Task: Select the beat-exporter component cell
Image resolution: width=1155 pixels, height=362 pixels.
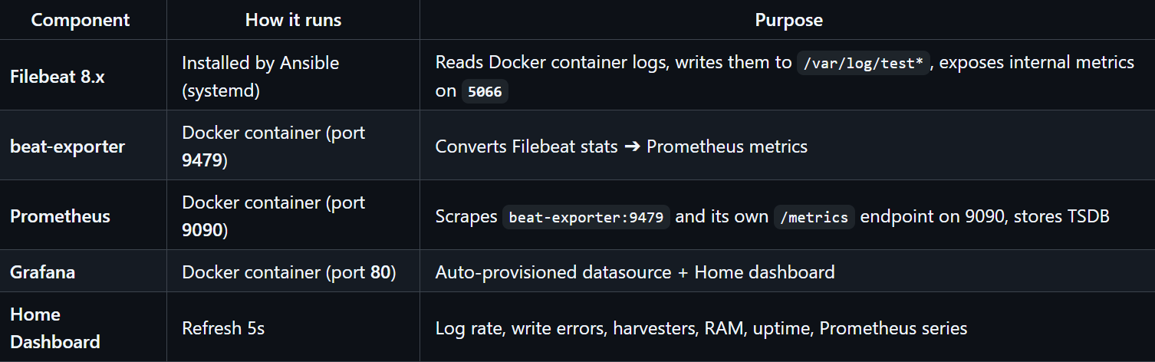Action: click(67, 146)
